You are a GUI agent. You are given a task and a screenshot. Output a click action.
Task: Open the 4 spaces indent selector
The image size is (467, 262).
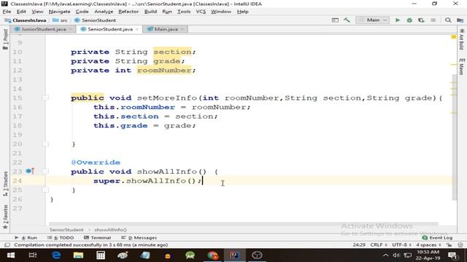428,245
